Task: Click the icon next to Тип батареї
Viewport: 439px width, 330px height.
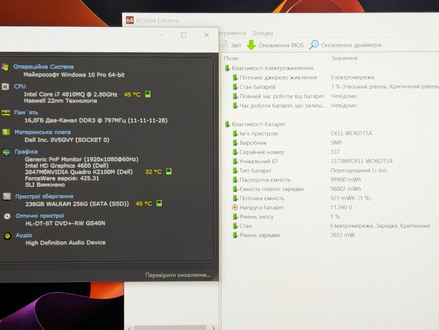Action: click(235, 170)
